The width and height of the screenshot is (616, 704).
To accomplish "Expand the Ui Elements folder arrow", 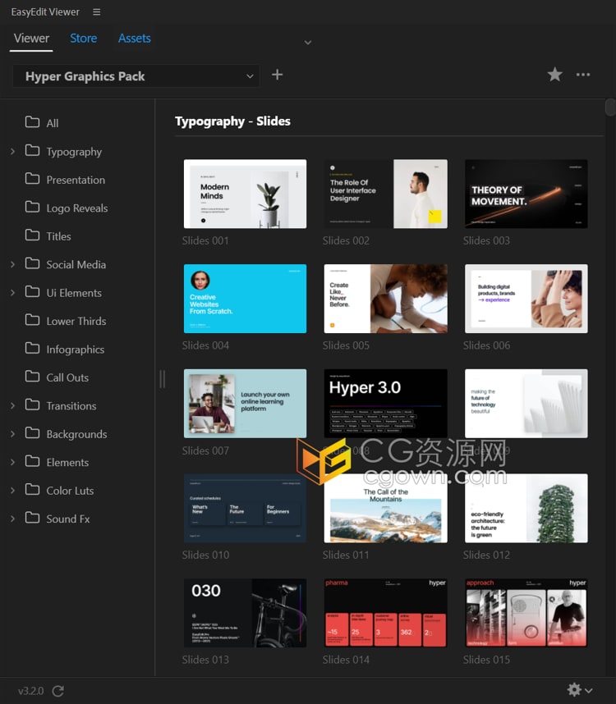I will 12,293.
